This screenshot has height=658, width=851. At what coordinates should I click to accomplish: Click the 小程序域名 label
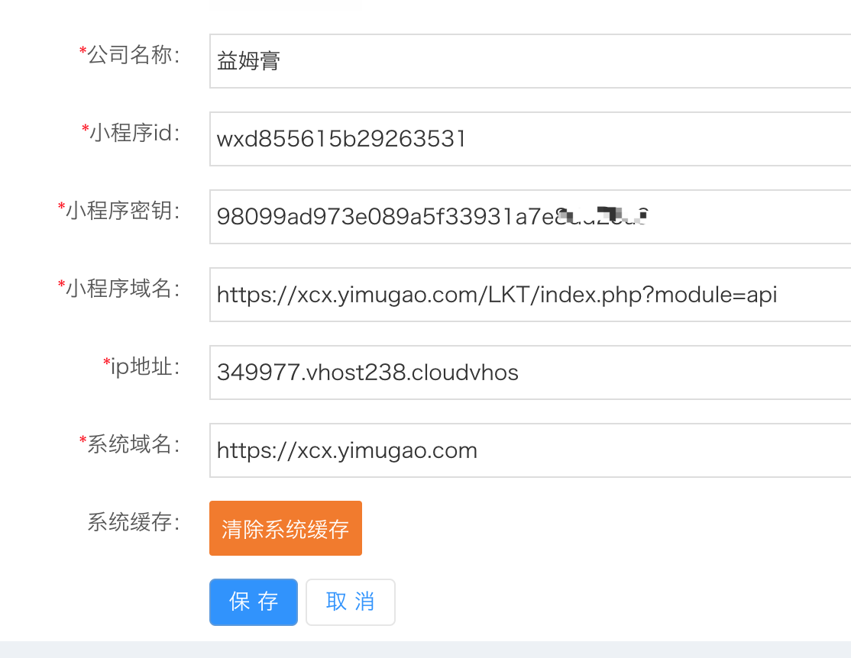coord(119,289)
